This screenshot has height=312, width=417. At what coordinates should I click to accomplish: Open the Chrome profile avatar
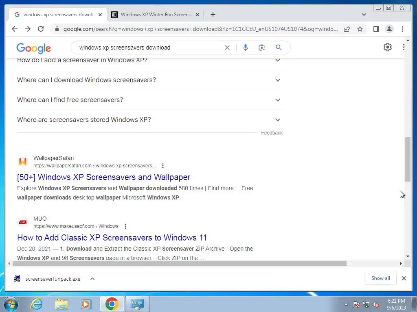[x=389, y=29]
